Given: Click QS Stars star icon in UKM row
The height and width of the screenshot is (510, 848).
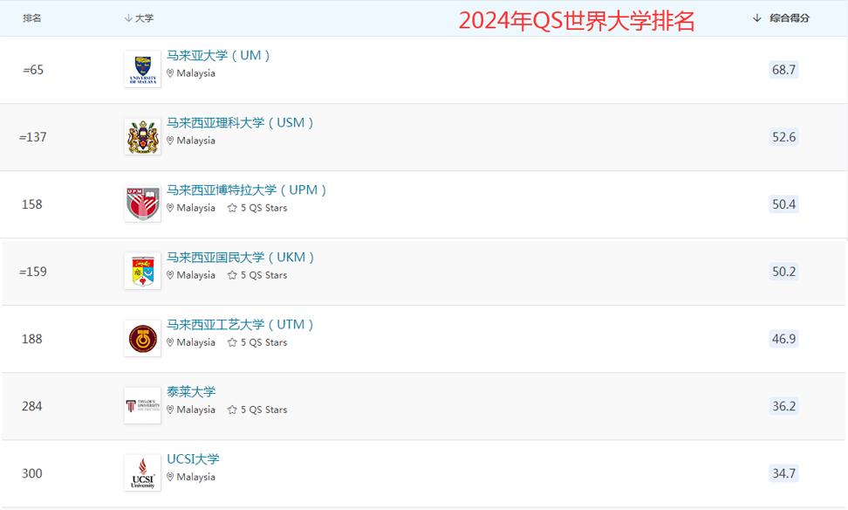Looking at the screenshot, I should click(x=232, y=275).
